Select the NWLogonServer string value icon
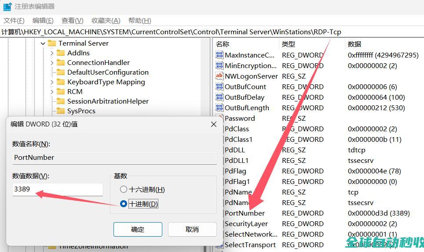This screenshot has height=252, width=424. point(219,76)
